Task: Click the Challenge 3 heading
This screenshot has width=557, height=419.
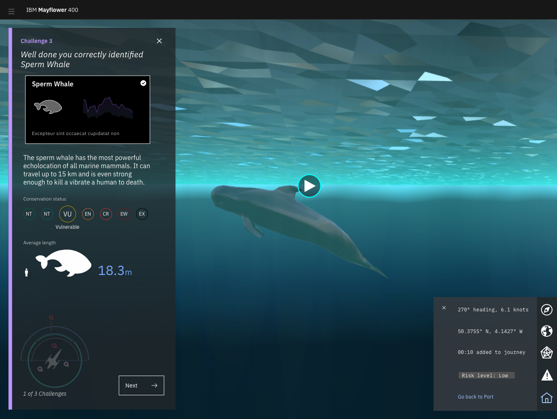Action: [36, 41]
